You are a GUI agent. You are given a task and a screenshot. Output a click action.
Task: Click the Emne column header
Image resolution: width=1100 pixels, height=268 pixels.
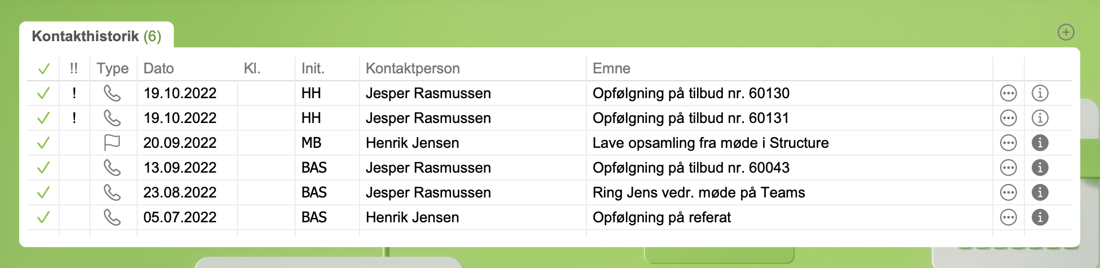tap(611, 68)
